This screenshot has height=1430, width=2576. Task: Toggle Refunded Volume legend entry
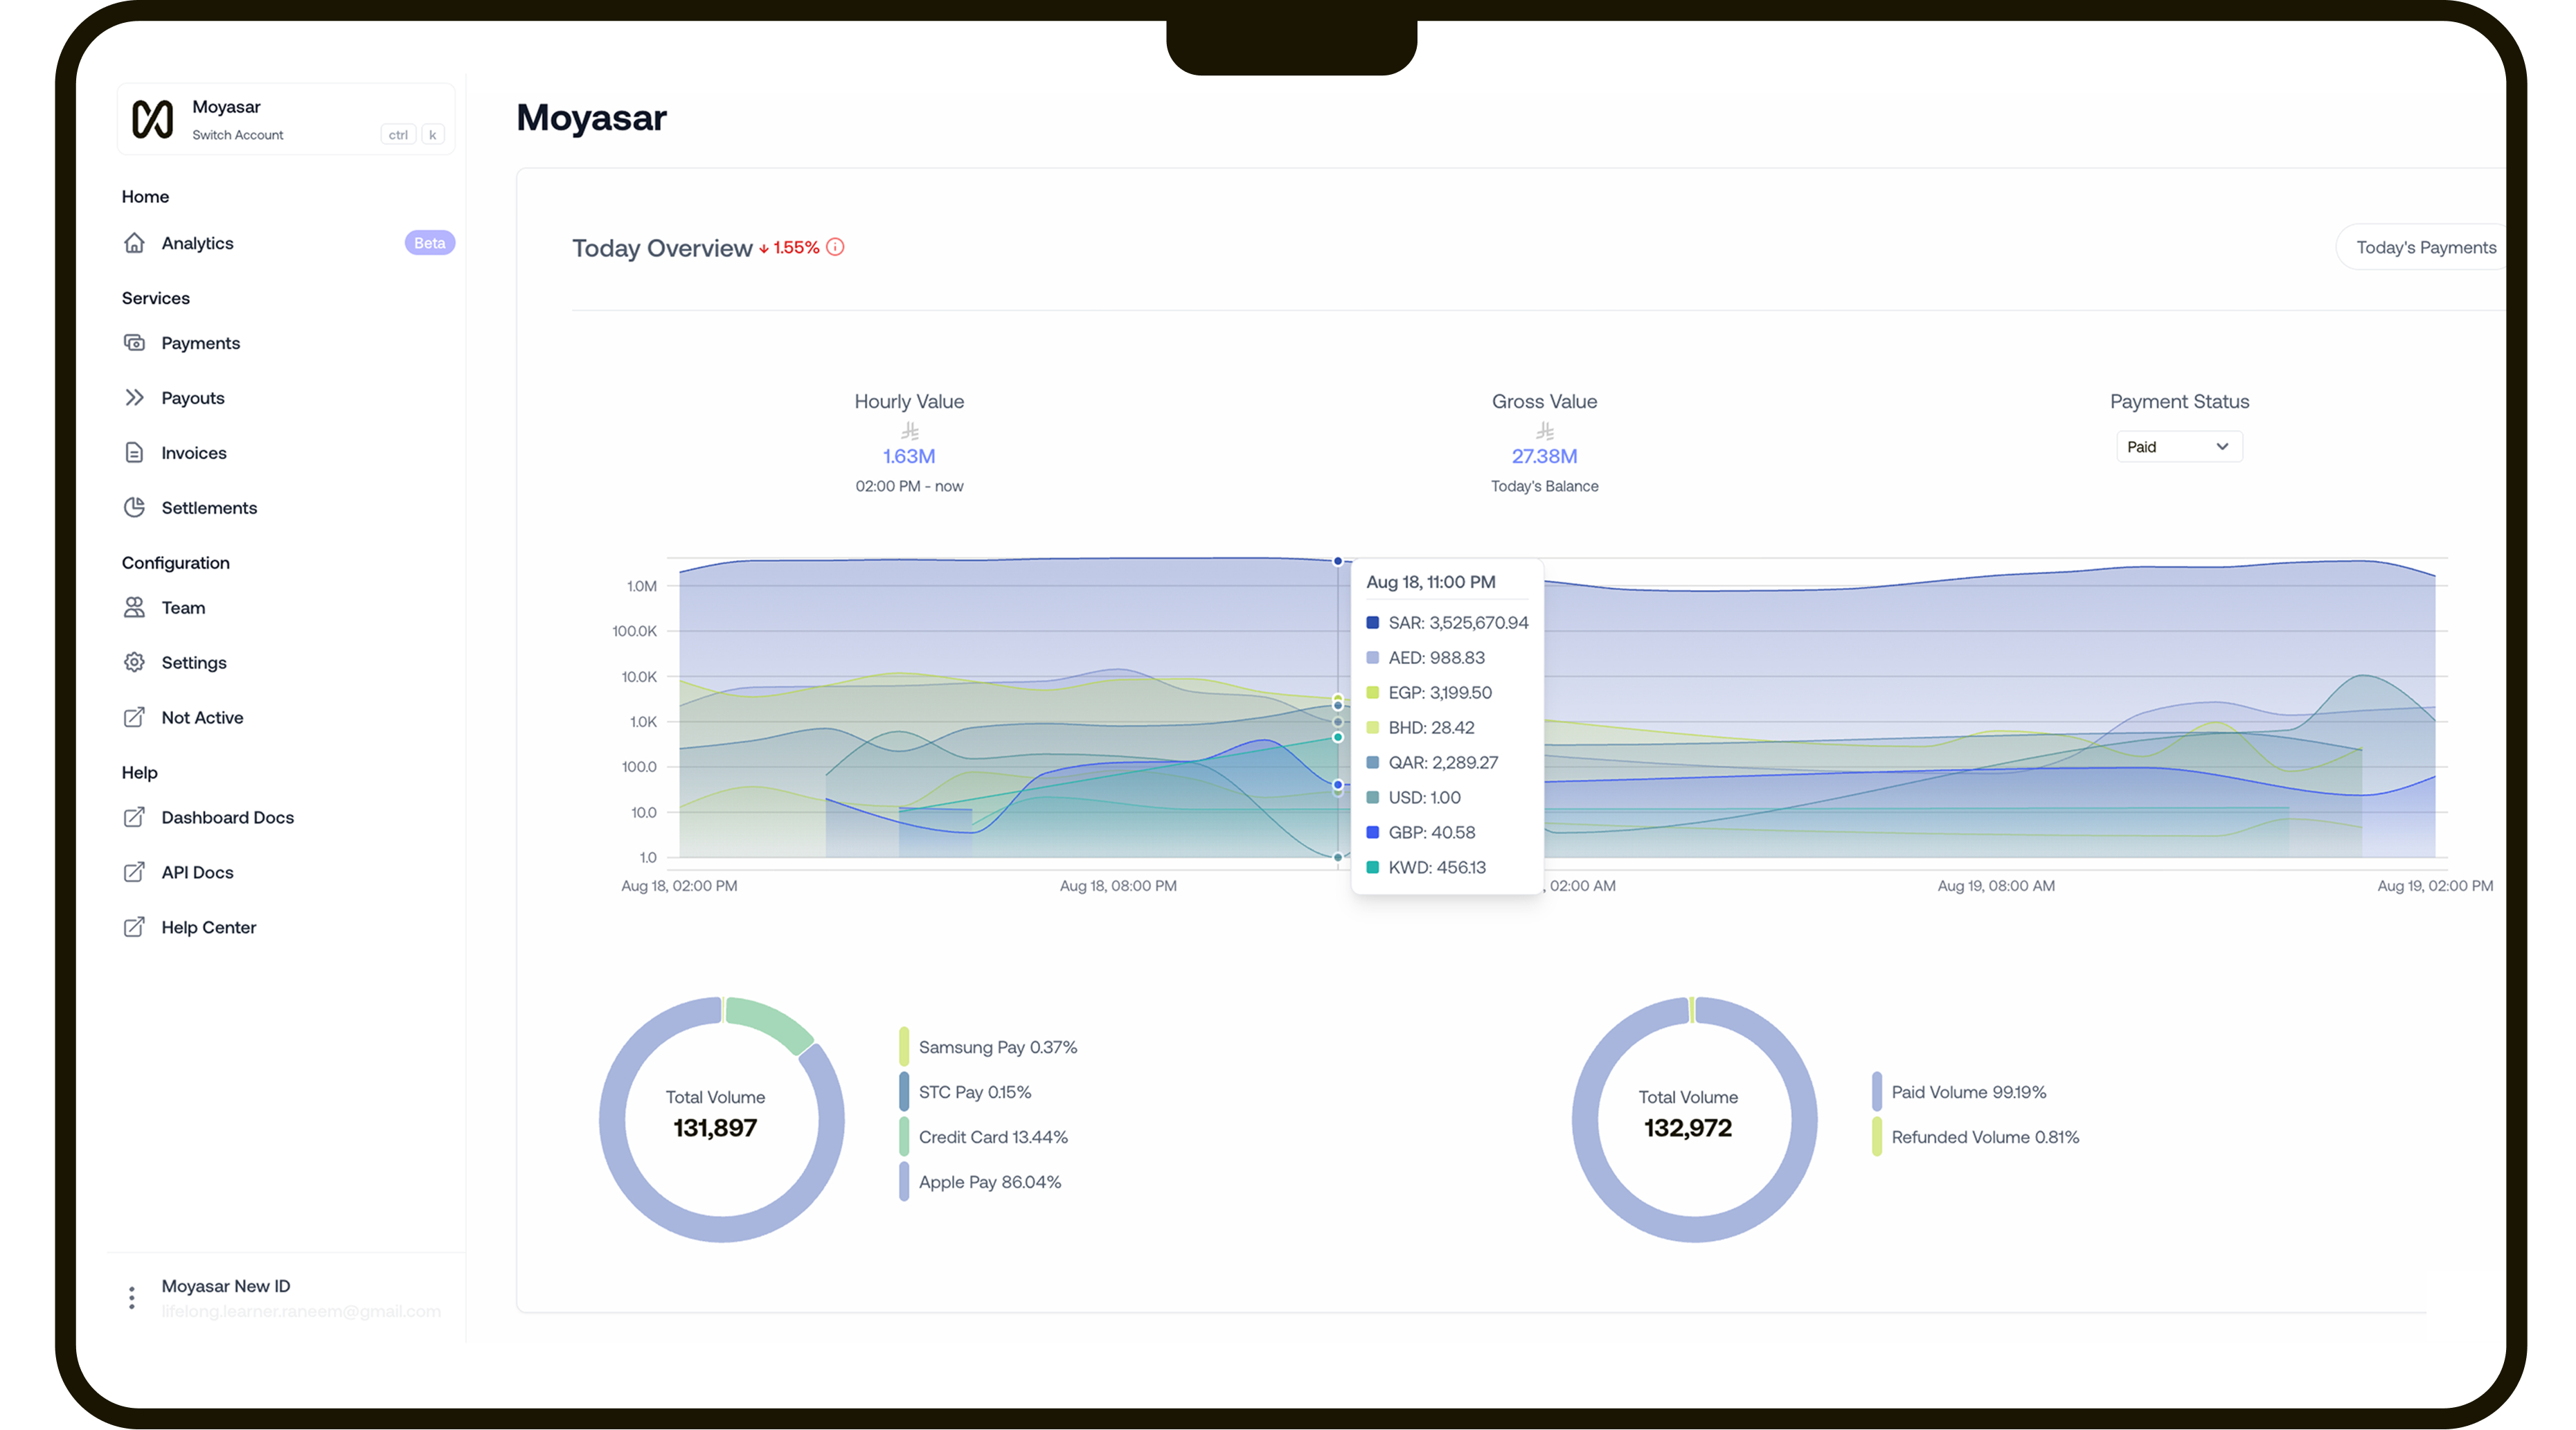click(1984, 1137)
